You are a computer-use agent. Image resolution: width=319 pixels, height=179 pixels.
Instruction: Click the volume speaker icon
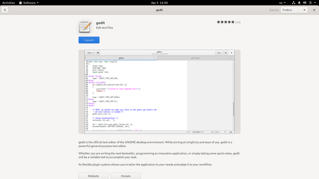305,2
